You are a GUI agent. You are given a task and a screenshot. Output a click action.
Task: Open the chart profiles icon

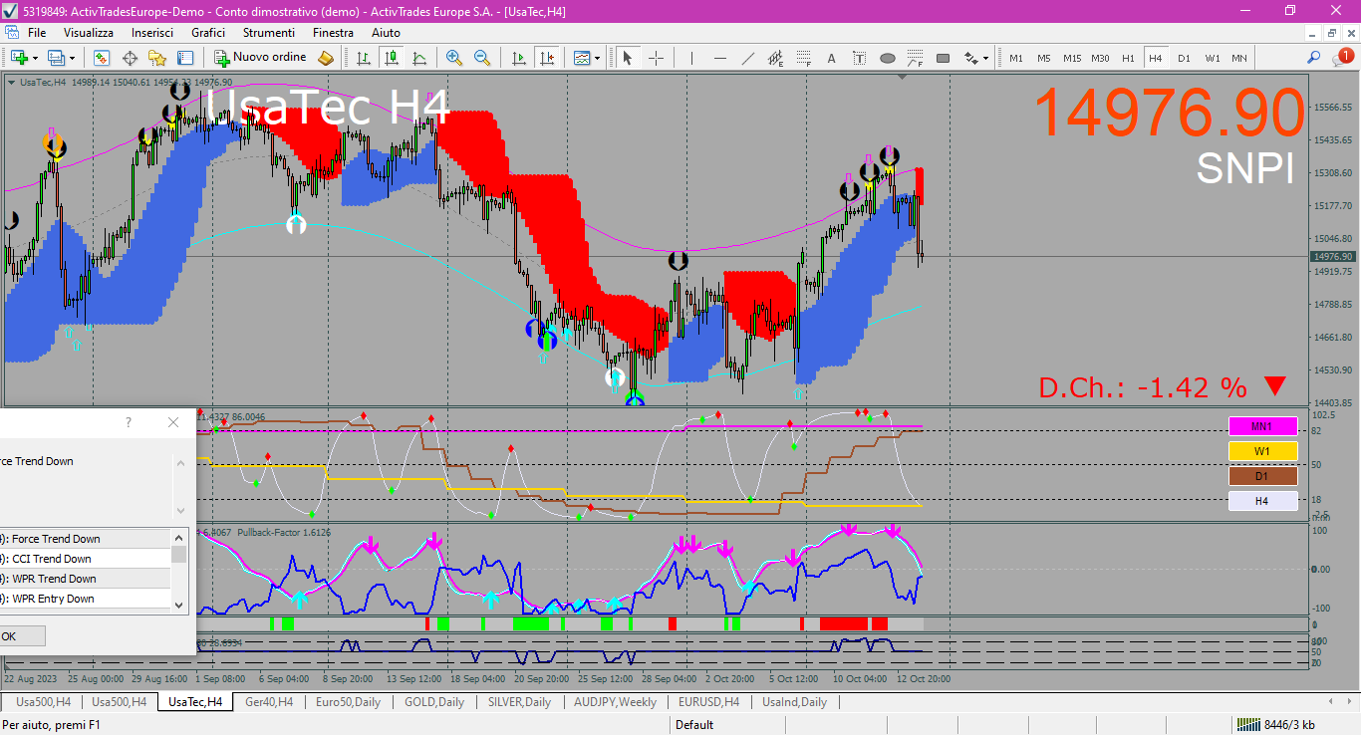coord(57,58)
